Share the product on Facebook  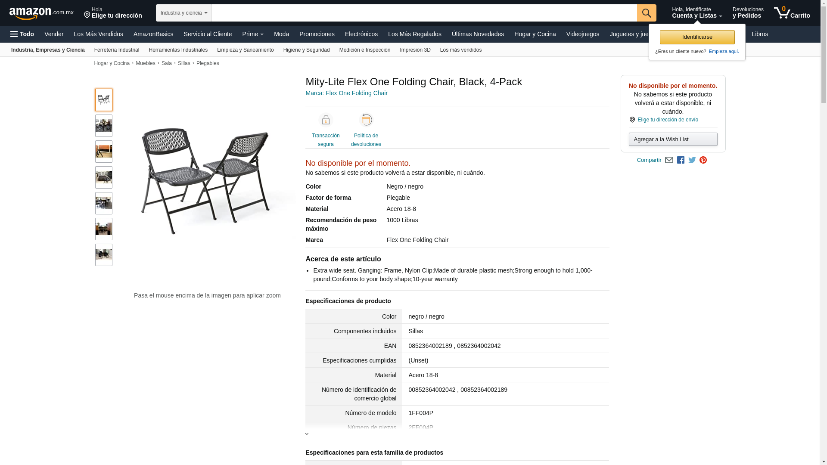(x=681, y=160)
